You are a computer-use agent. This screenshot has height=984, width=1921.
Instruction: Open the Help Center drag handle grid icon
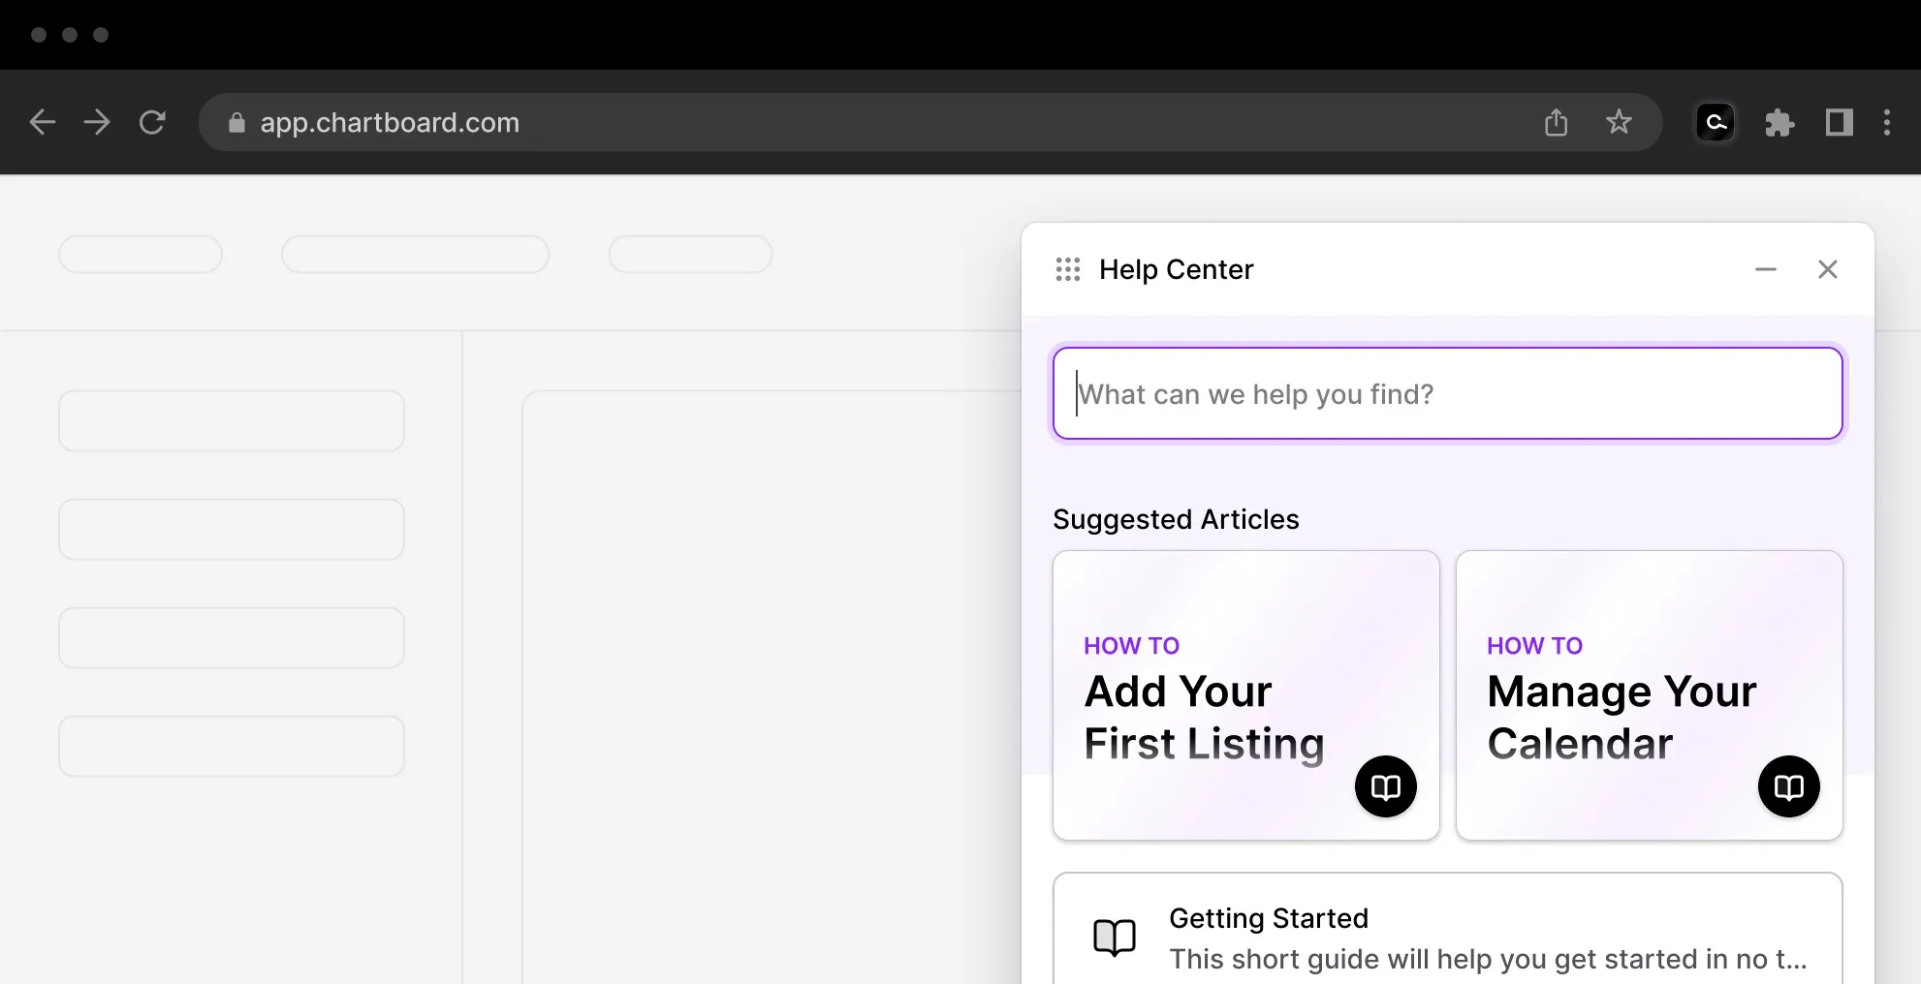point(1067,269)
